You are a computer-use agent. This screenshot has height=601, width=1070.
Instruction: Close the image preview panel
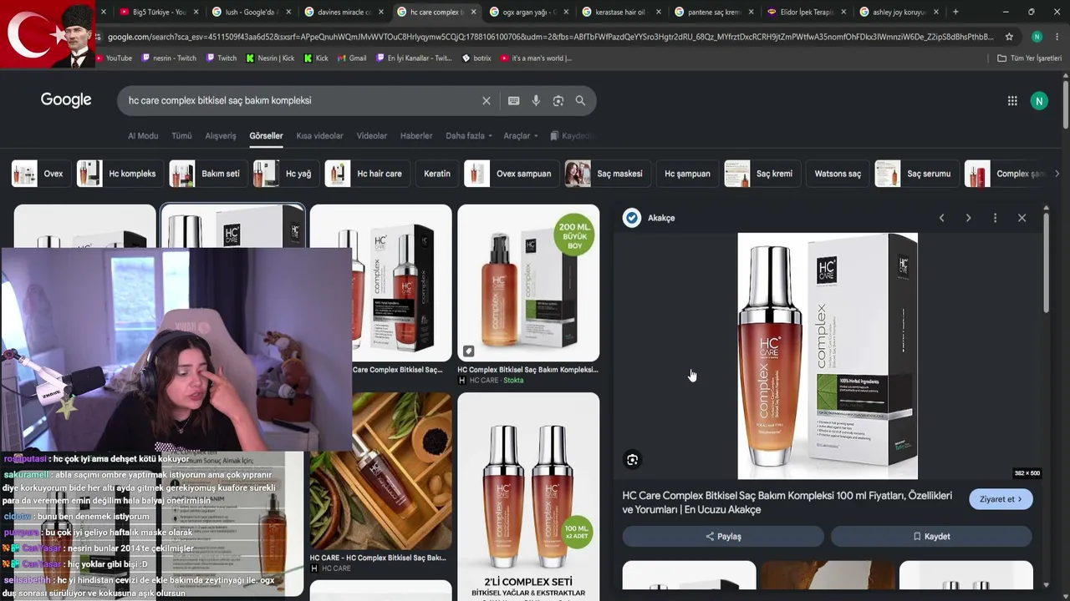coord(1022,218)
